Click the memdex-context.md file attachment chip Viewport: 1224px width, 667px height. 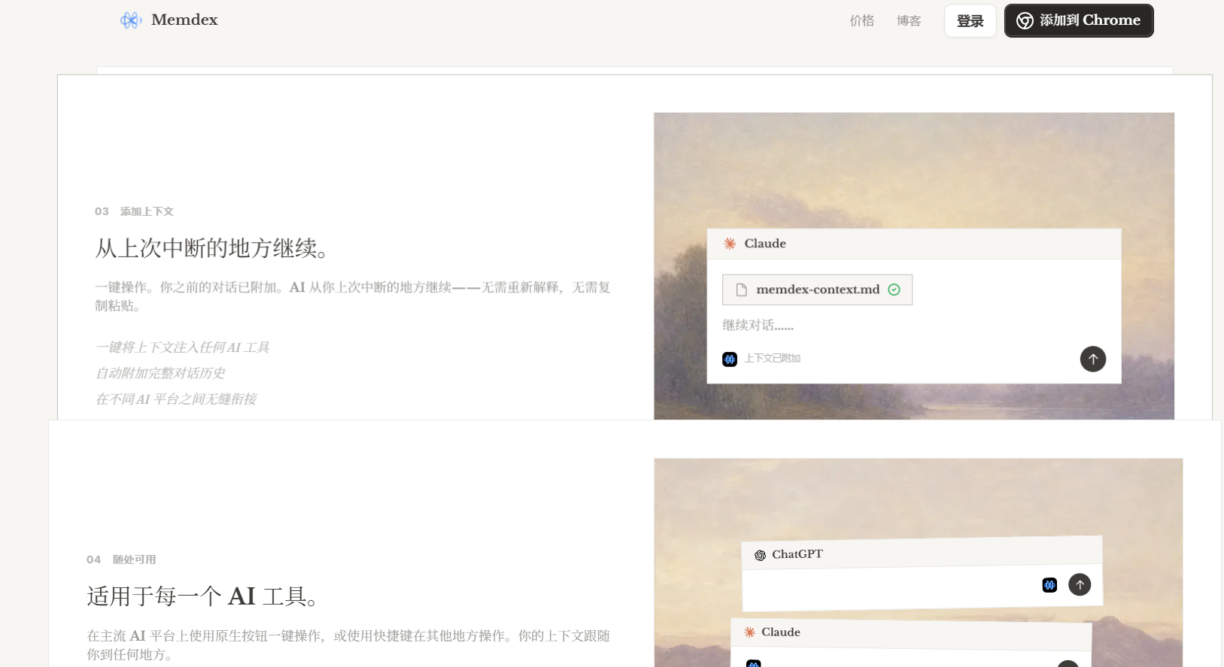click(817, 290)
